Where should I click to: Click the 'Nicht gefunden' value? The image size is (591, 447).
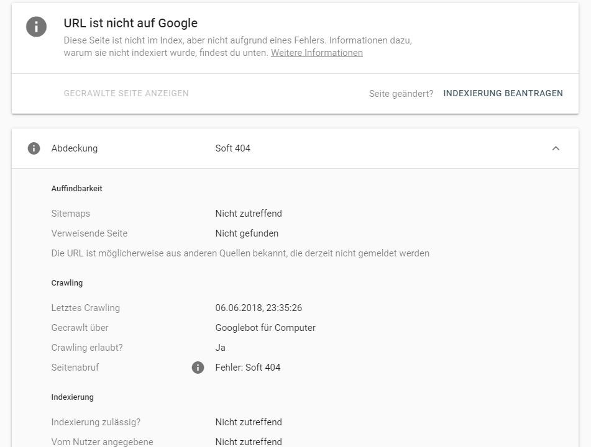247,233
